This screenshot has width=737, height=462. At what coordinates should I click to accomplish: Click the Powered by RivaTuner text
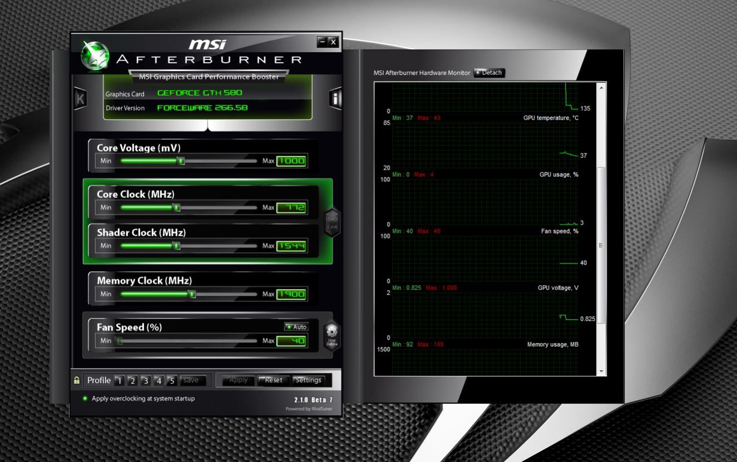309,409
